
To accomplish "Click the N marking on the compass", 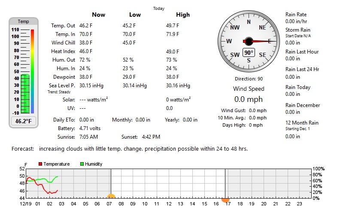I will 249,22.
